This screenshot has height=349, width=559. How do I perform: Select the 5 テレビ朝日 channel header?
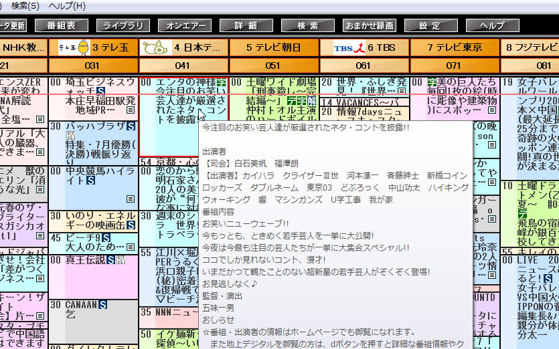point(274,47)
